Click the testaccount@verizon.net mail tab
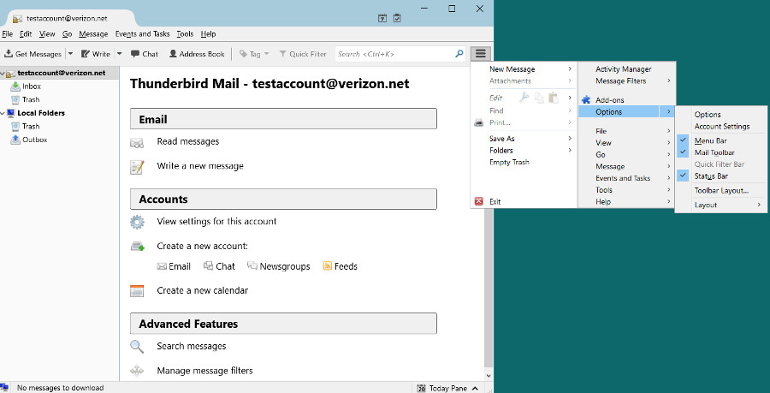Viewport: 770px width, 393px height. pyautogui.click(x=67, y=19)
